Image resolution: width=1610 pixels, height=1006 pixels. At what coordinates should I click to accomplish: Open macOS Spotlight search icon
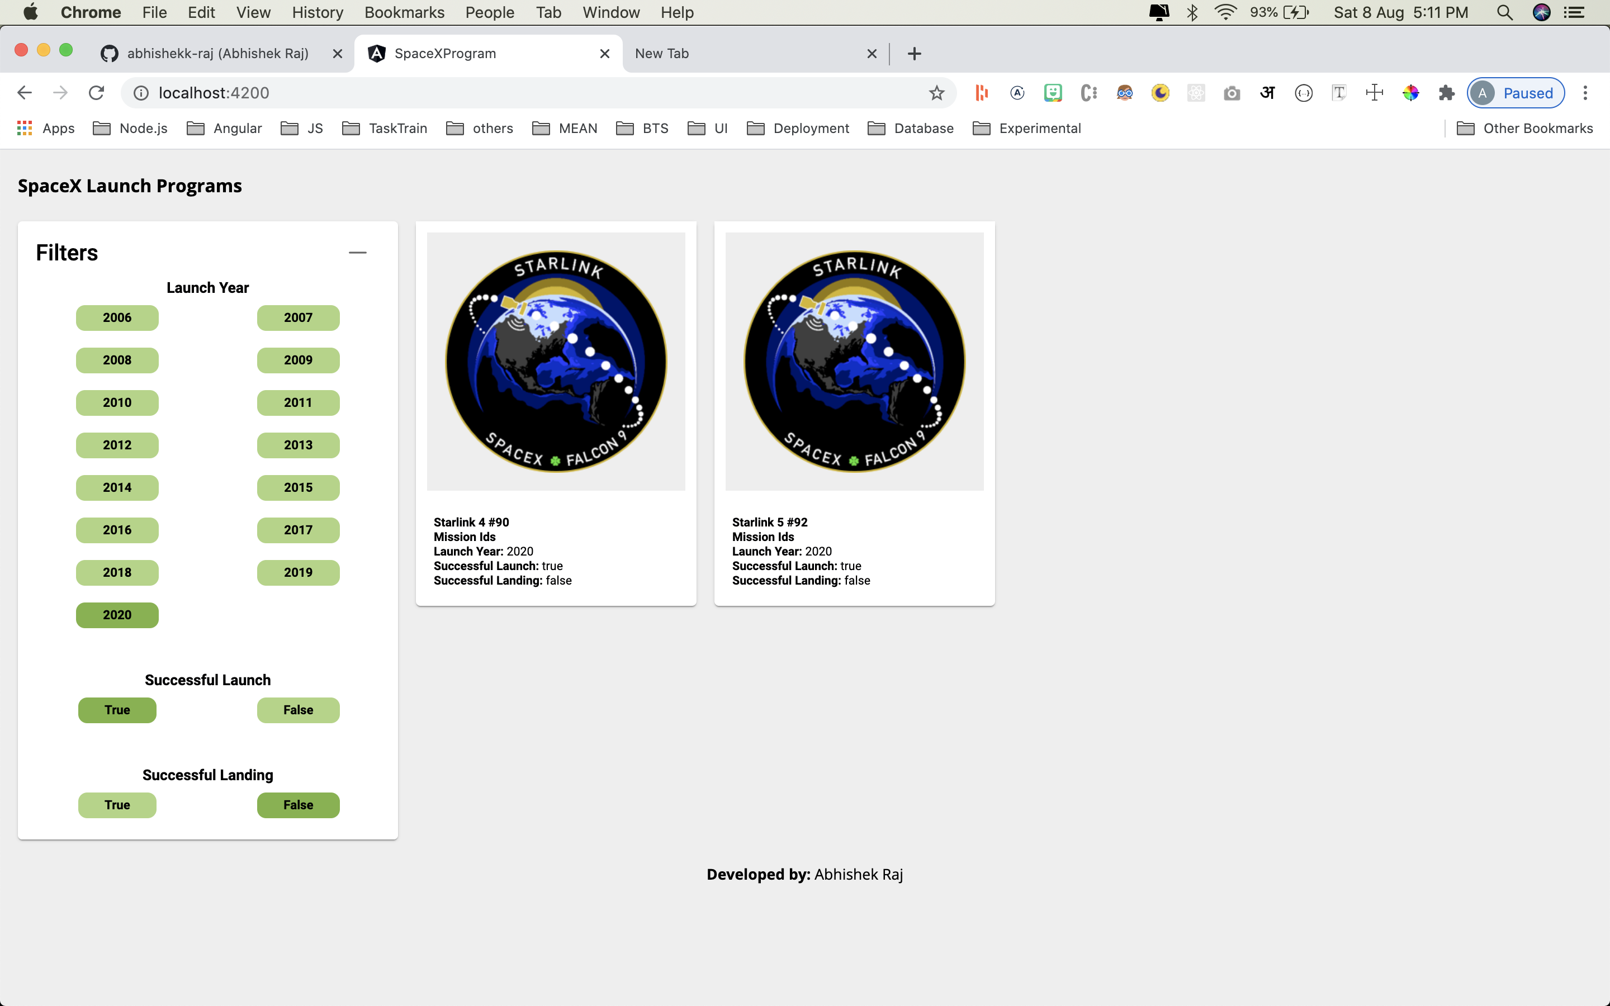[x=1504, y=13]
